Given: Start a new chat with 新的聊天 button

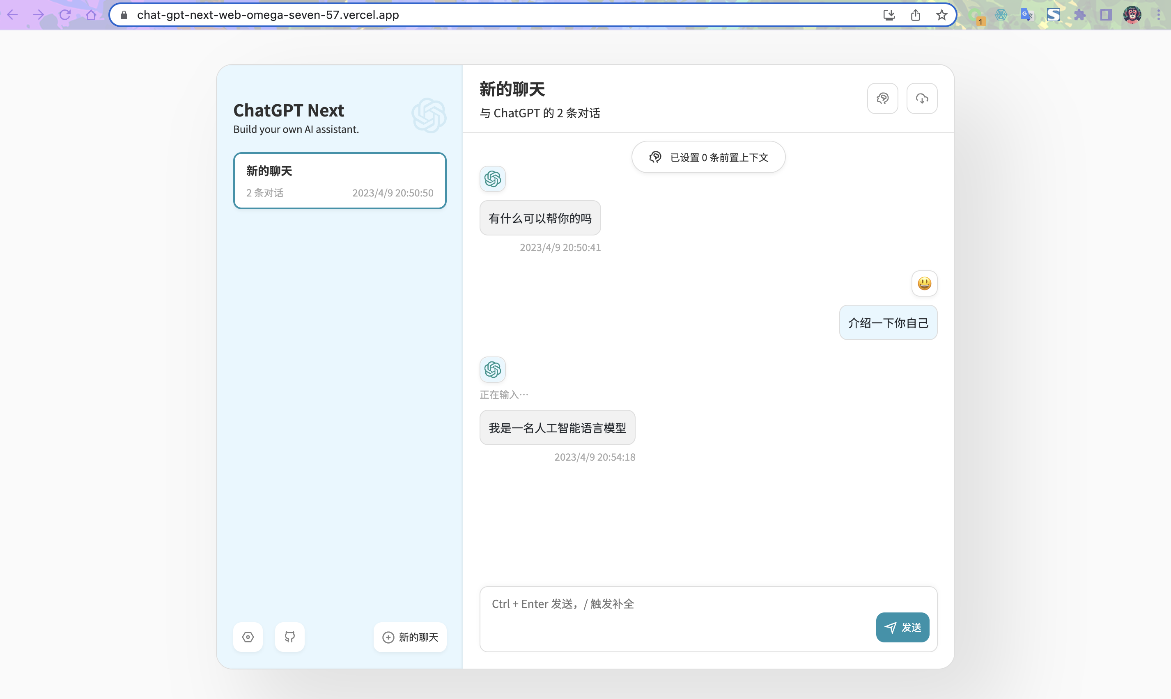Looking at the screenshot, I should 410,637.
